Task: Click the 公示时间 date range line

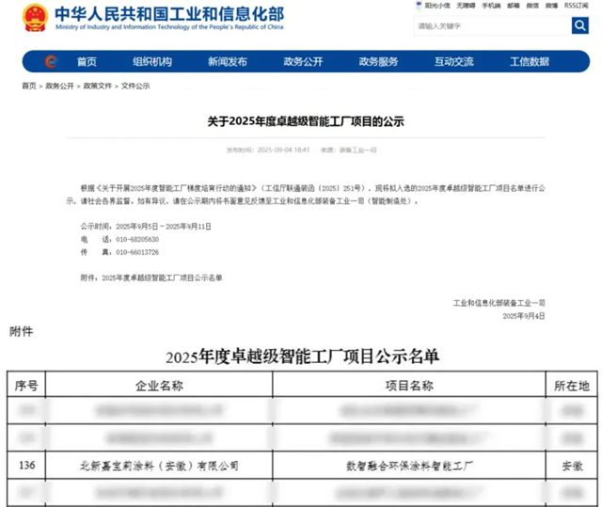Action: pos(146,226)
